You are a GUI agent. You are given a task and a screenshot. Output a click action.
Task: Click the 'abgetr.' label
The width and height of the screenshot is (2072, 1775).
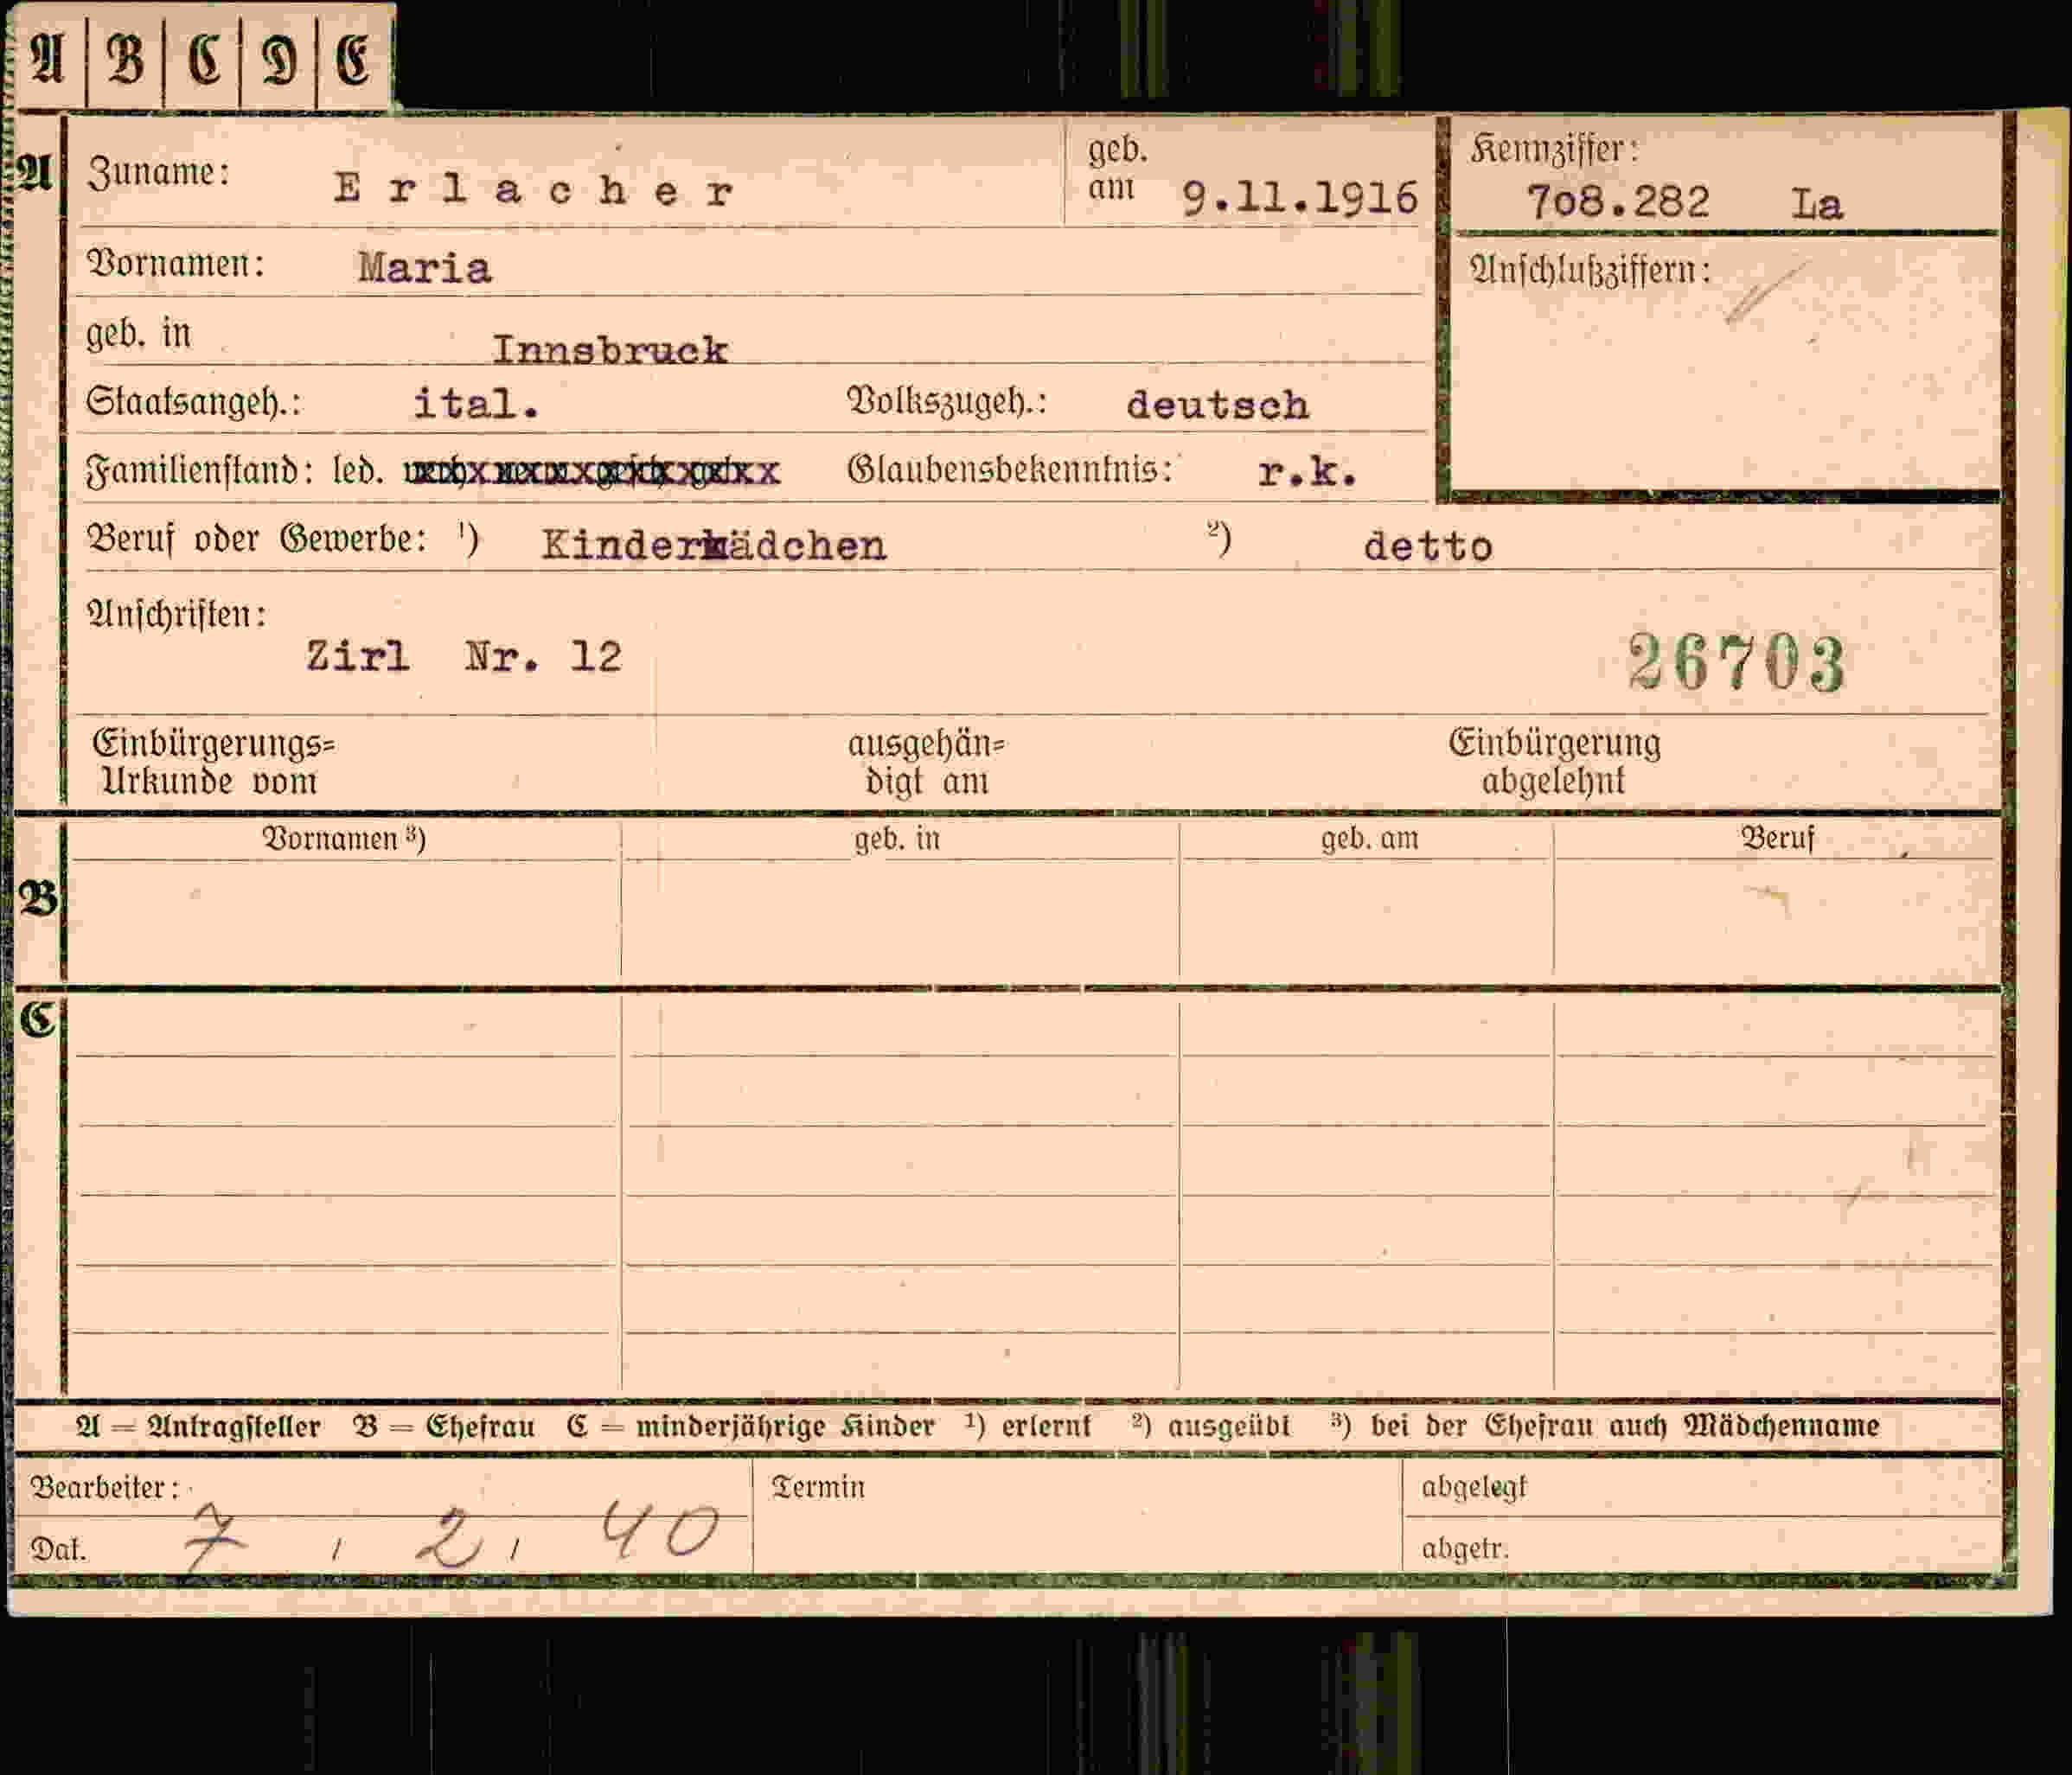[1464, 1549]
